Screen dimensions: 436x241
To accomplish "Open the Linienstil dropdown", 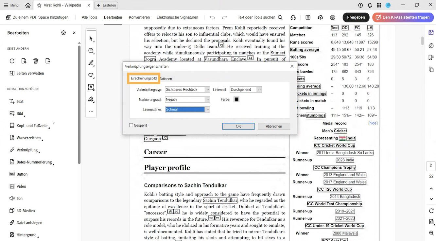I will [x=246, y=90].
